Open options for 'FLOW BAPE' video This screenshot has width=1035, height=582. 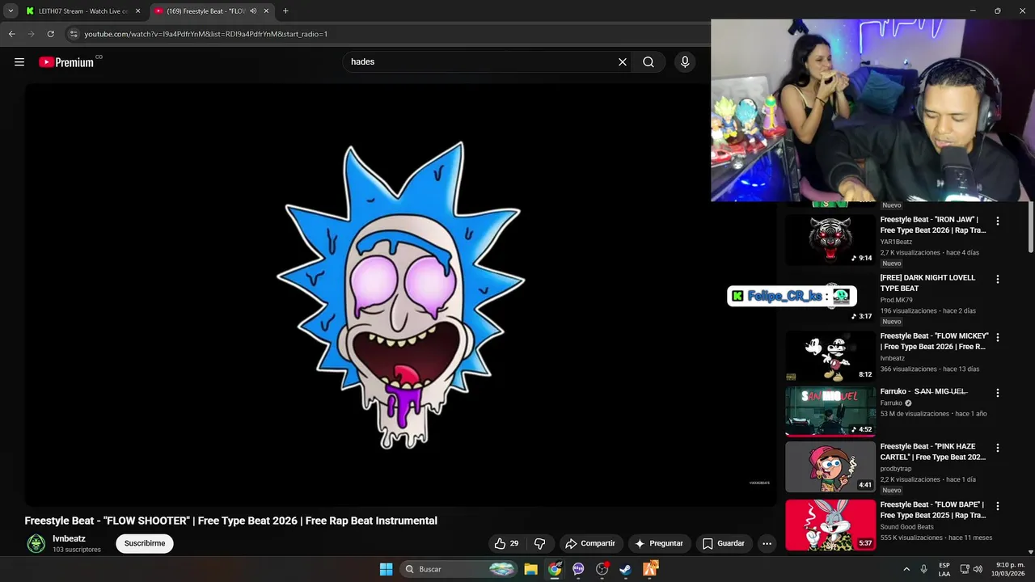(997, 506)
